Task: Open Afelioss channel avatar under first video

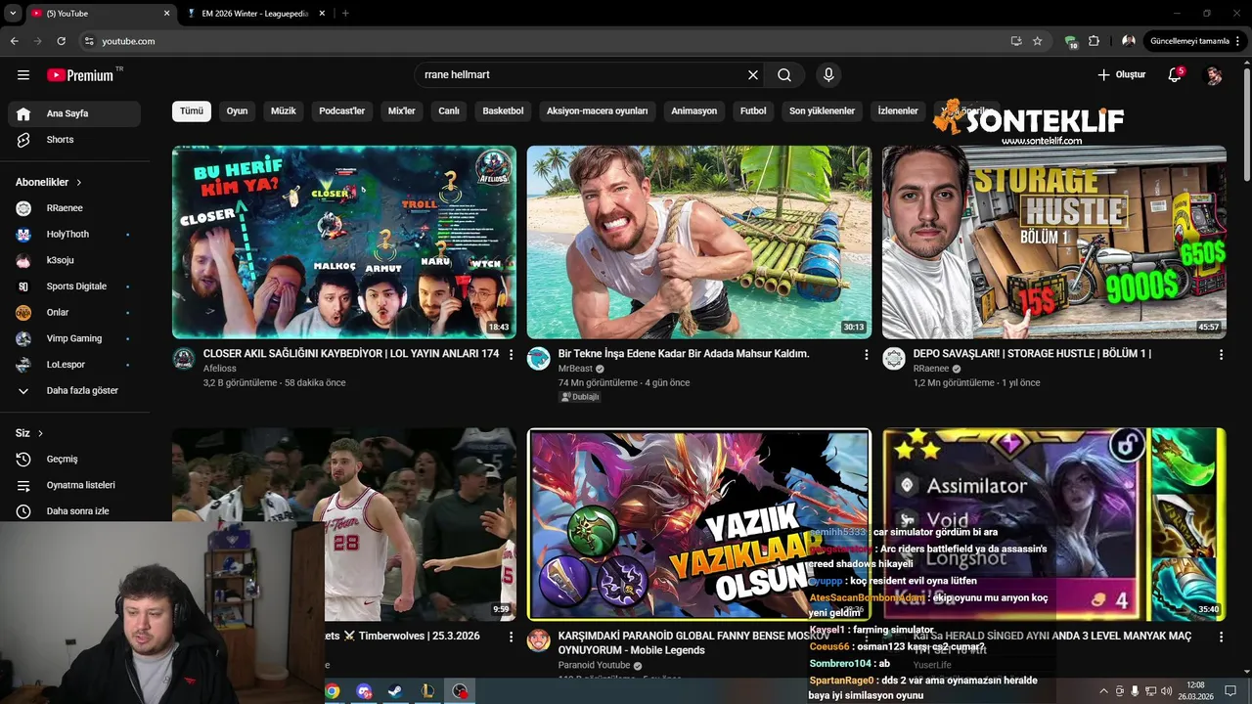Action: click(x=184, y=359)
